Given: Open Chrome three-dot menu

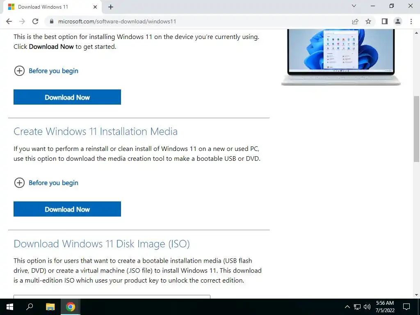Looking at the screenshot, I should click(411, 21).
